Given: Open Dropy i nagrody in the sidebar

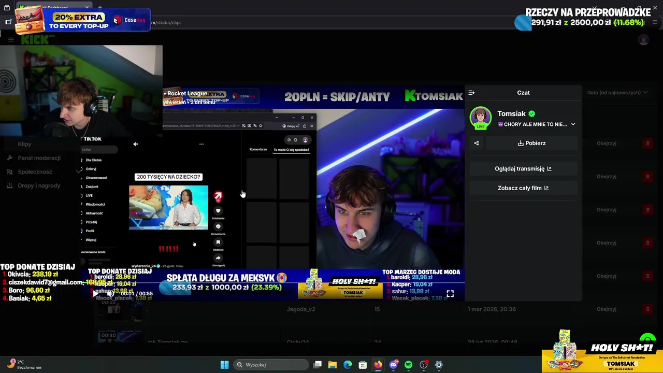Looking at the screenshot, I should 39,185.
